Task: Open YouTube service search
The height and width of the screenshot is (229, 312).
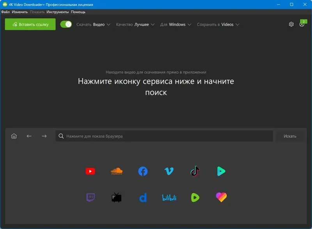Action: [90, 171]
